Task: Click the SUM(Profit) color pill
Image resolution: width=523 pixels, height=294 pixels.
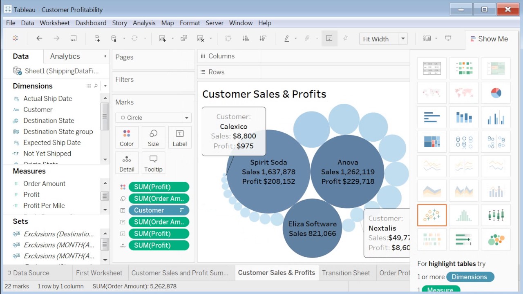Action: [159, 187]
